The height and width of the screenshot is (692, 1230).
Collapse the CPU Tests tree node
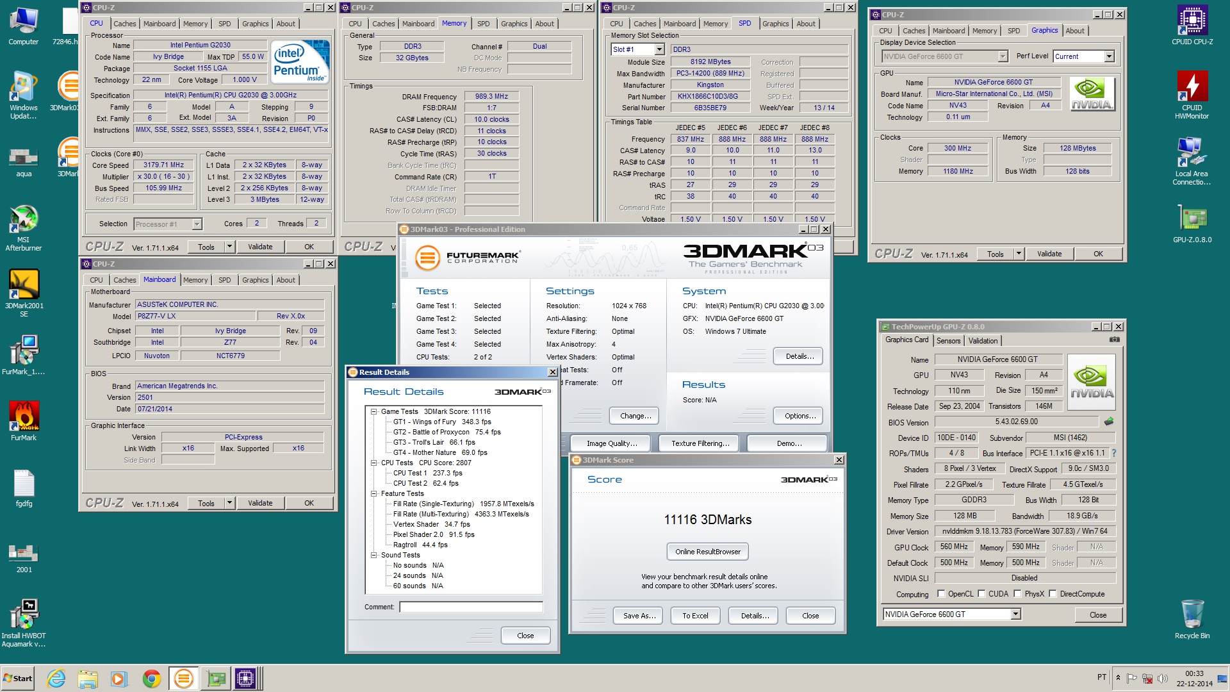click(x=373, y=463)
